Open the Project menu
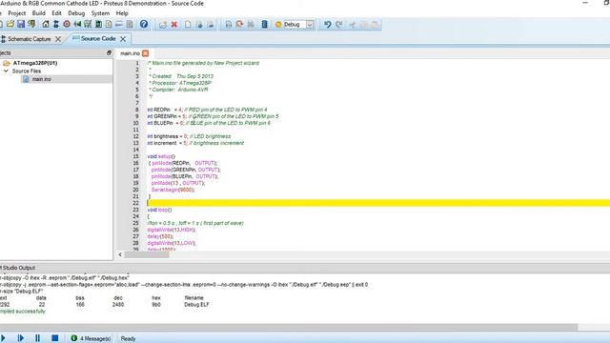Viewport: 610px width, 343px height. [x=17, y=13]
